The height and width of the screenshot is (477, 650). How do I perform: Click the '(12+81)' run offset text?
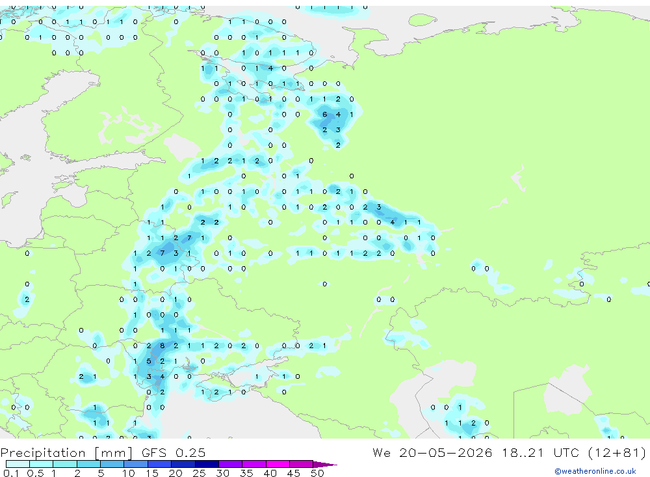[617, 453]
